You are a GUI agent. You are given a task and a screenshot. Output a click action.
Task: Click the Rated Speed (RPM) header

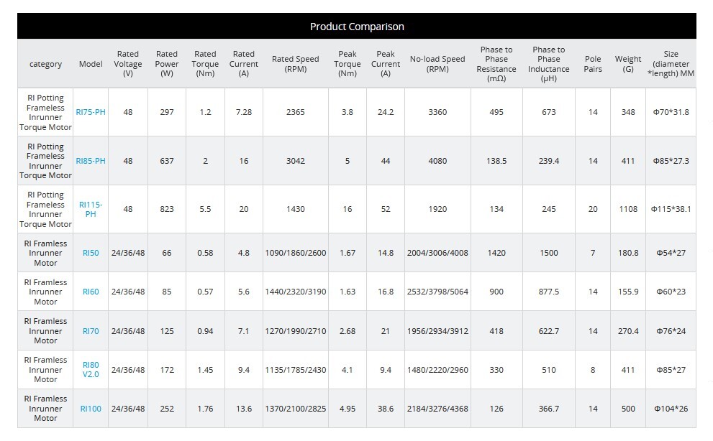pyautogui.click(x=296, y=64)
